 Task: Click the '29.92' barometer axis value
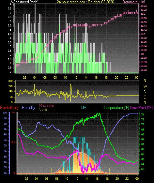click(x=144, y=70)
